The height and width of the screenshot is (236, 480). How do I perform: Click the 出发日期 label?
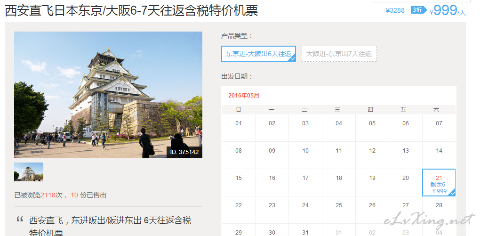[237, 76]
